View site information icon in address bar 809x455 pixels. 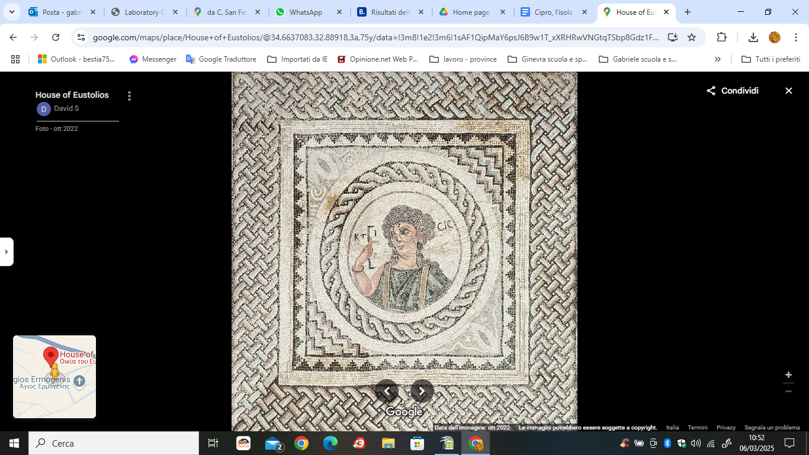point(82,37)
